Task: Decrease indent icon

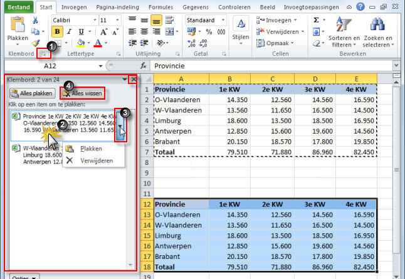Action: coord(132,43)
